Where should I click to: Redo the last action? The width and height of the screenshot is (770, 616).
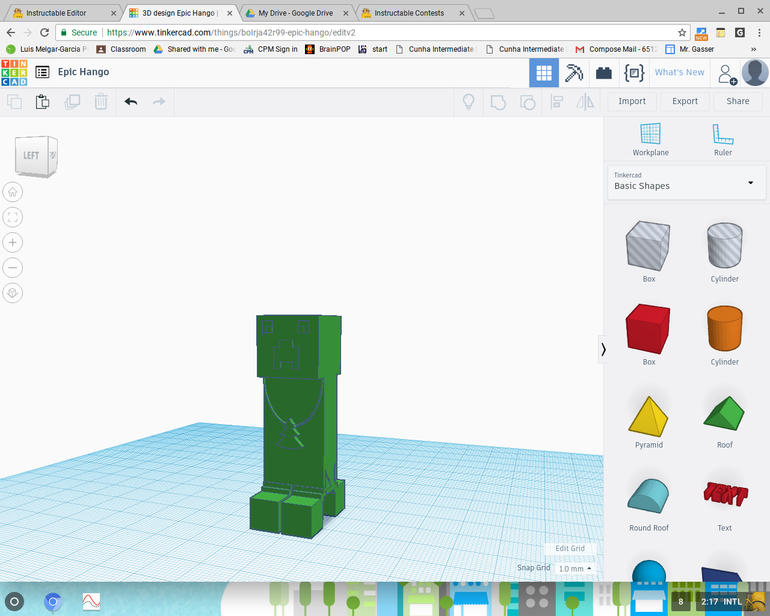tap(159, 102)
